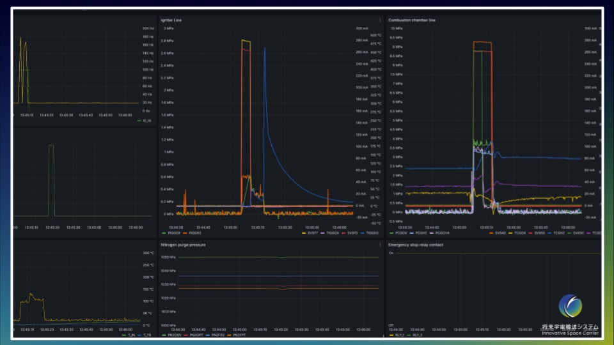Screen dimensions: 614x345
Task: Click the "On" label in Emergency stop panel
Action: point(391,253)
